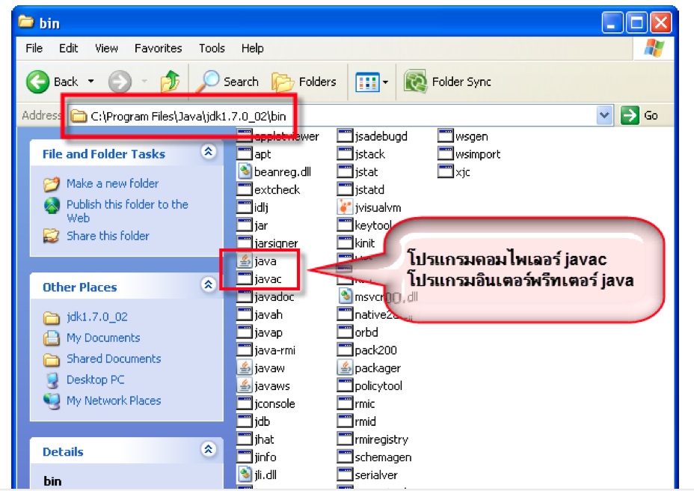Select the idlj file icon
The width and height of the screenshot is (694, 491).
point(245,207)
